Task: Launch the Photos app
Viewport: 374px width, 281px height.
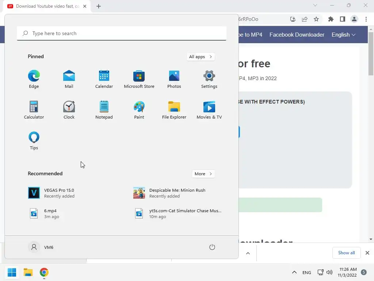Action: [174, 79]
